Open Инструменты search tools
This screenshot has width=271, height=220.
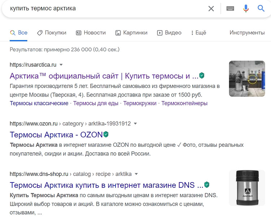coord(247,32)
